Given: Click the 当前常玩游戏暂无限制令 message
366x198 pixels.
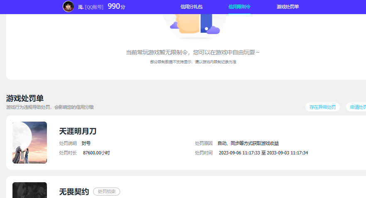Looking at the screenshot, I should click(x=193, y=52).
